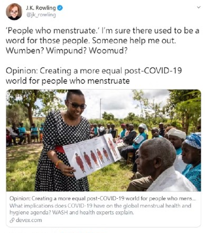
Task: Click the woman wearing the blue headscarf
Action: tap(192, 159)
